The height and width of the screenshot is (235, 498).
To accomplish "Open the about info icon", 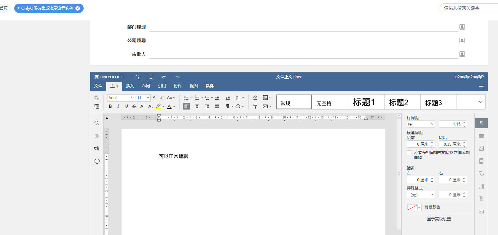I will point(97,161).
